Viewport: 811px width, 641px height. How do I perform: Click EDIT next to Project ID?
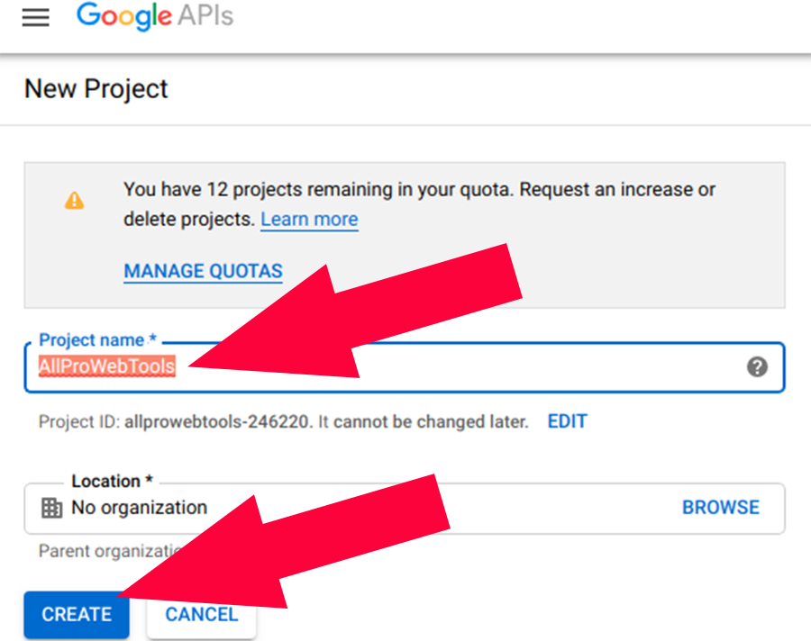(568, 421)
